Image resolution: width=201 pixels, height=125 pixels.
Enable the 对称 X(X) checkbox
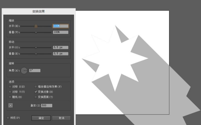click(10, 87)
